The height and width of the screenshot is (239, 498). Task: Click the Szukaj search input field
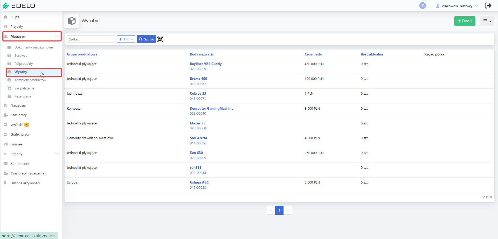[91, 39]
